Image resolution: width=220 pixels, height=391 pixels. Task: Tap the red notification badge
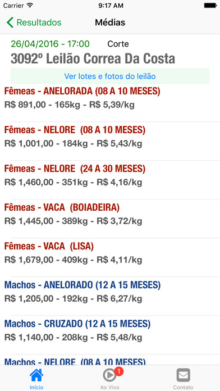point(119,371)
